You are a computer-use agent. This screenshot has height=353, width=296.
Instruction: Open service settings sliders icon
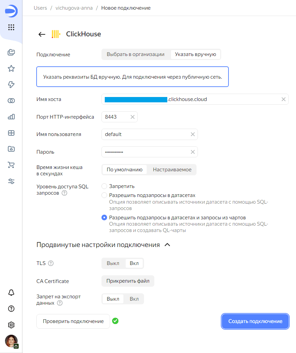pos(11,181)
